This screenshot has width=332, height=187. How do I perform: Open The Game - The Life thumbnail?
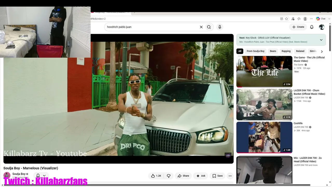(x=264, y=71)
